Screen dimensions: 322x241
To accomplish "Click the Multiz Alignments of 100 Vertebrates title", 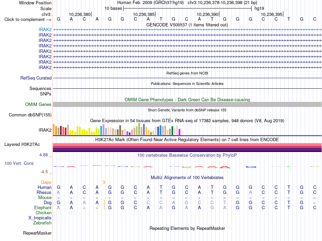I will tap(187, 178).
